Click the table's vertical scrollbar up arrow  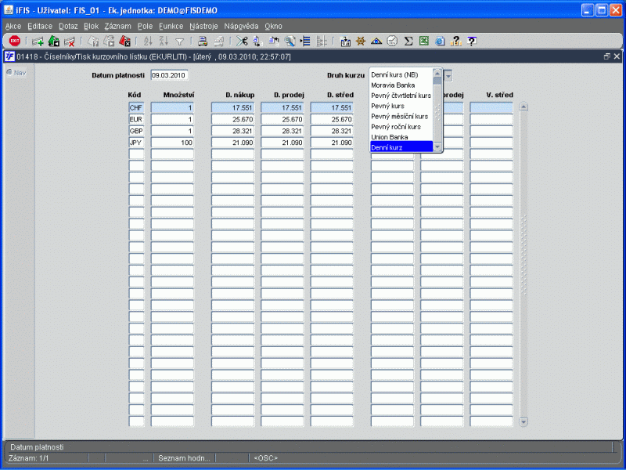coord(523,107)
